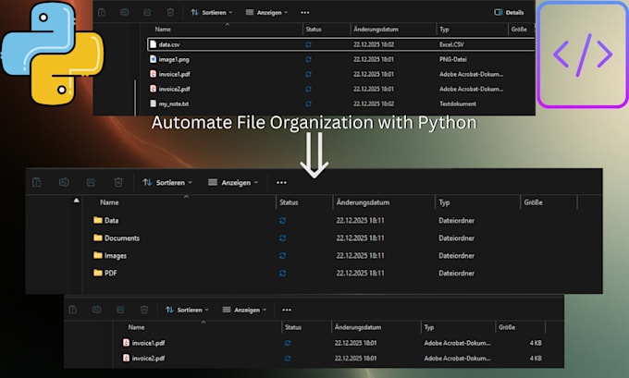Click the paste icon in the invoices-only window toolbar
This screenshot has height=378, width=629.
pos(72,310)
